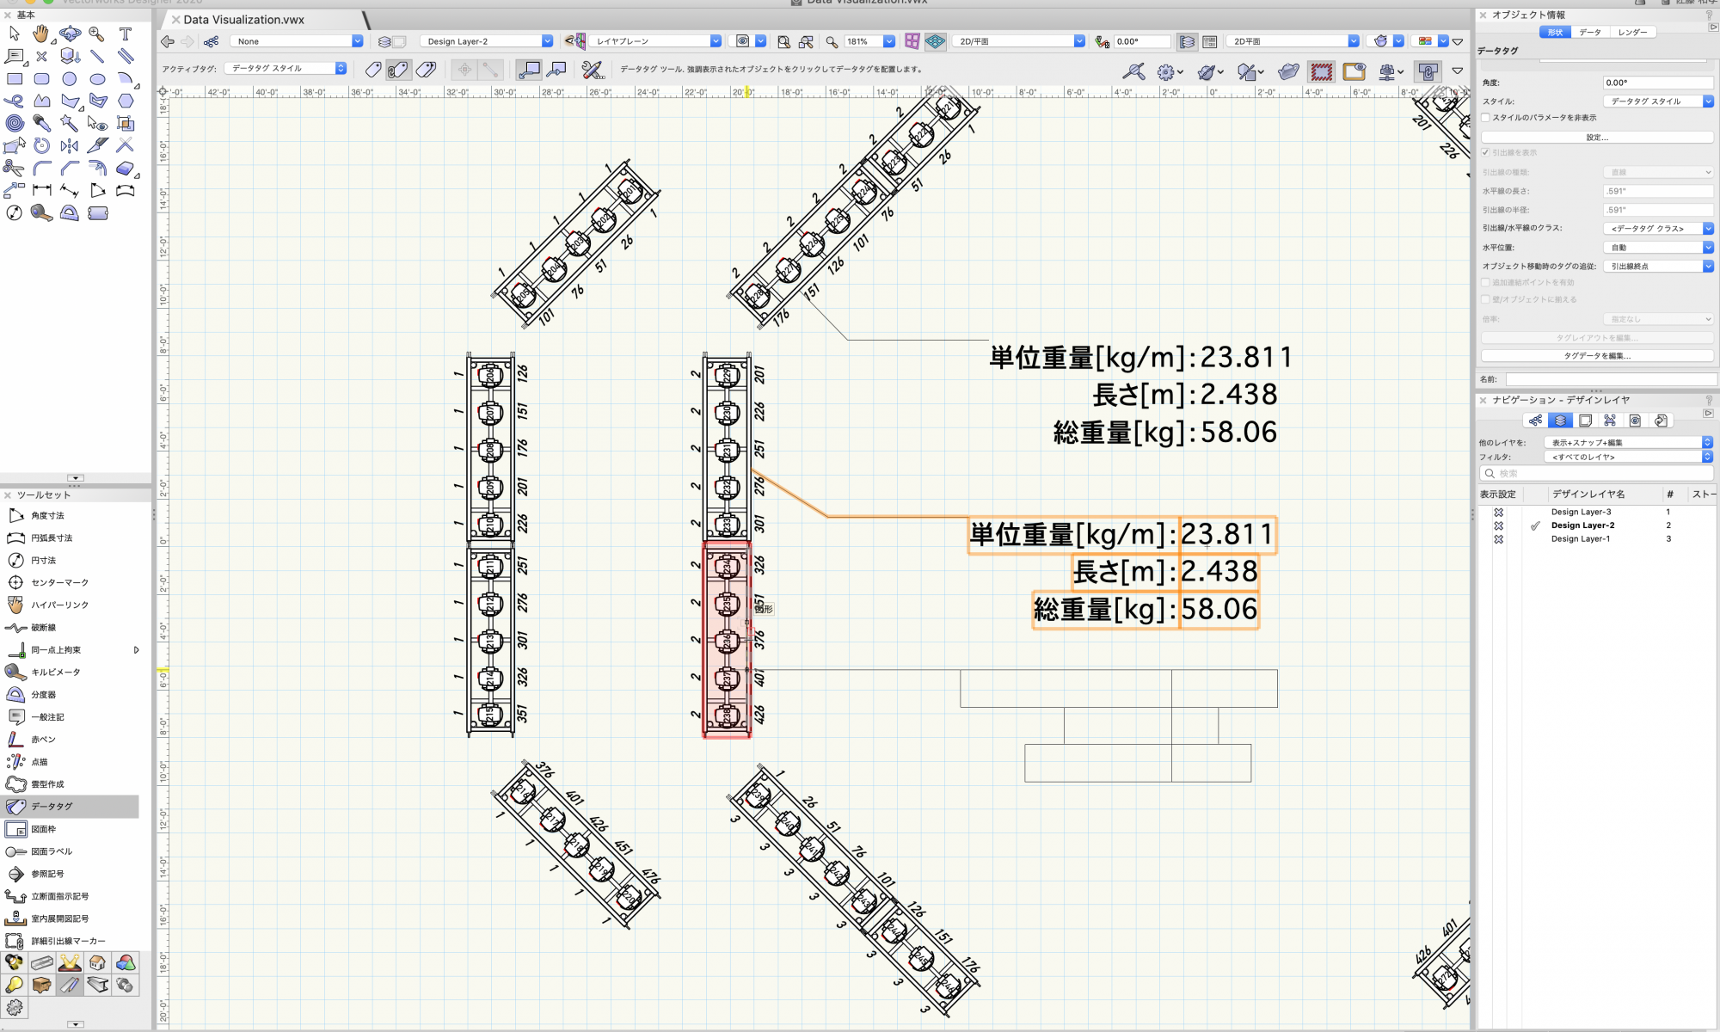This screenshot has width=1720, height=1032.
Task: Open the レイヤプレーン plane dropdown
Action: point(655,41)
